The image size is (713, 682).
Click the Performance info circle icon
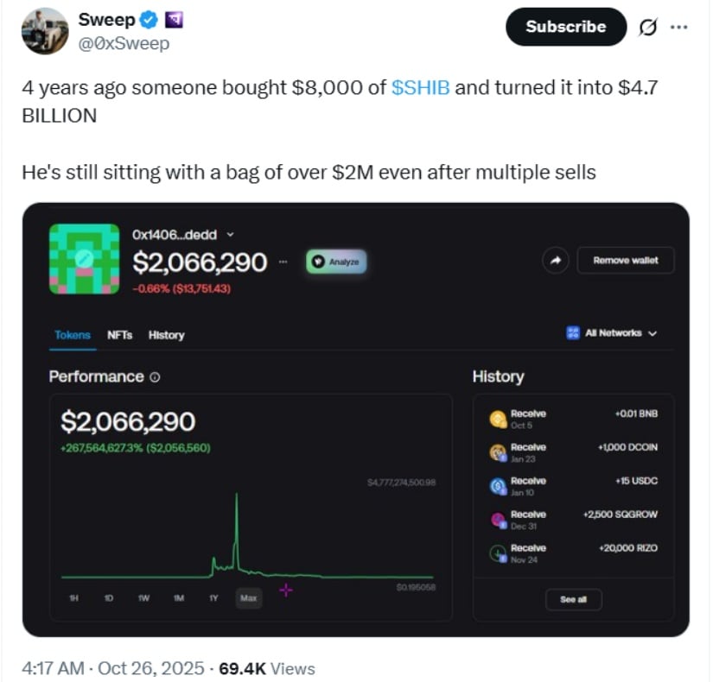[155, 377]
